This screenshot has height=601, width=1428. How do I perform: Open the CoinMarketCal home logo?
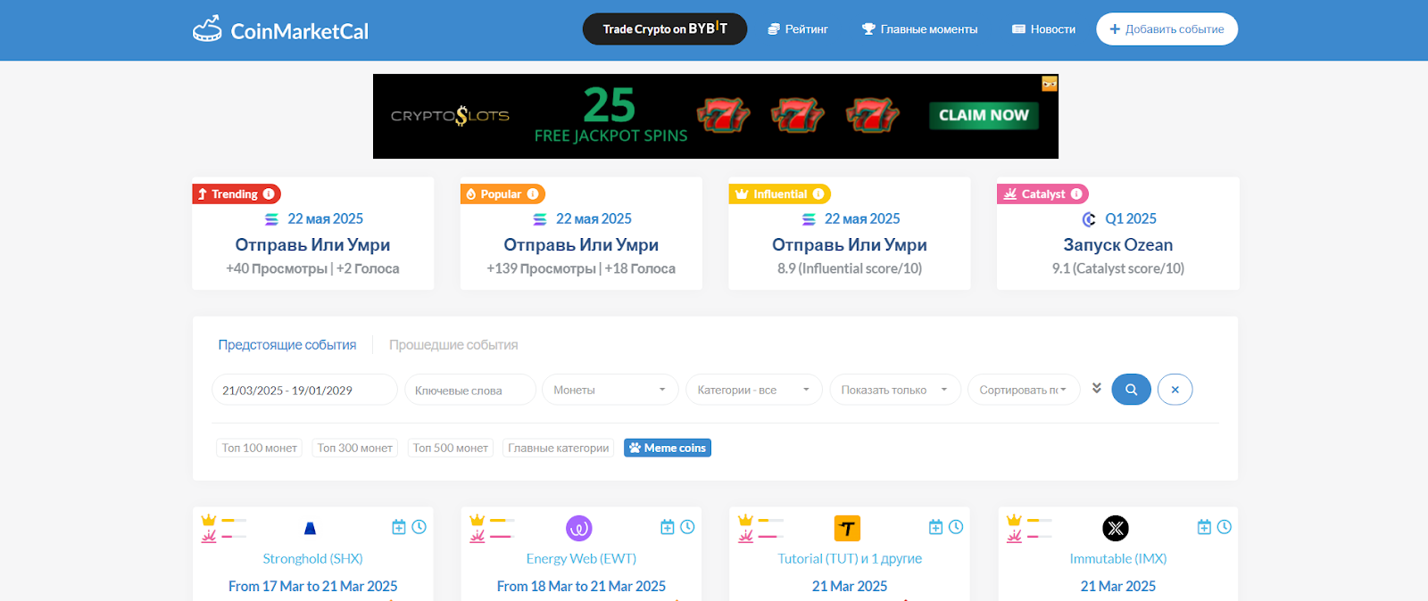(281, 29)
